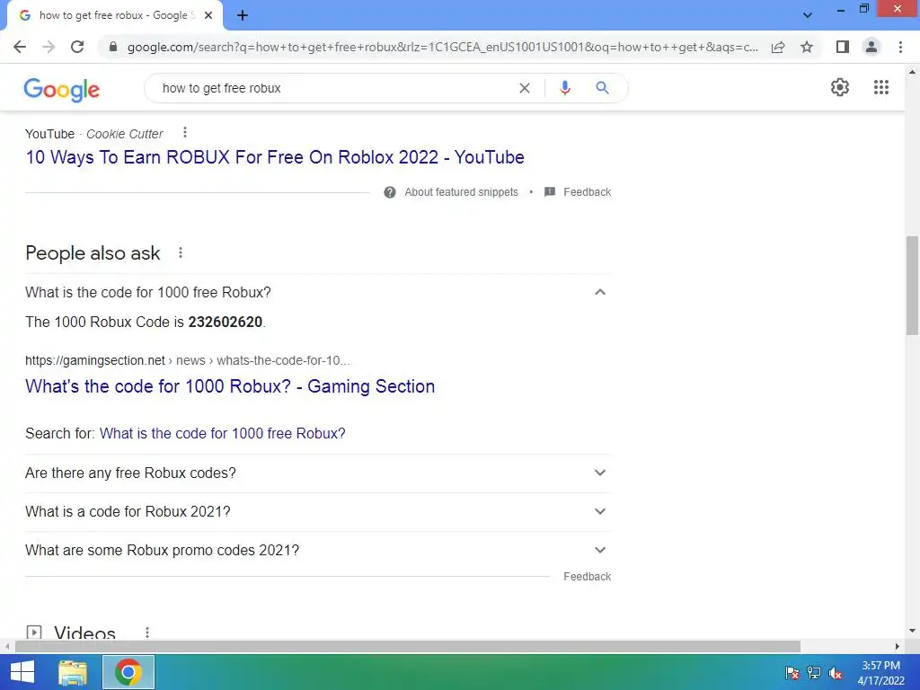Screen dimensions: 920x690
Task: Restore down the Chrome window
Action: [x=863, y=9]
